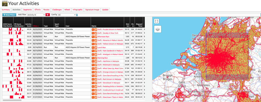
Task: Go to the Challenges tab
Action: click(x=57, y=10)
